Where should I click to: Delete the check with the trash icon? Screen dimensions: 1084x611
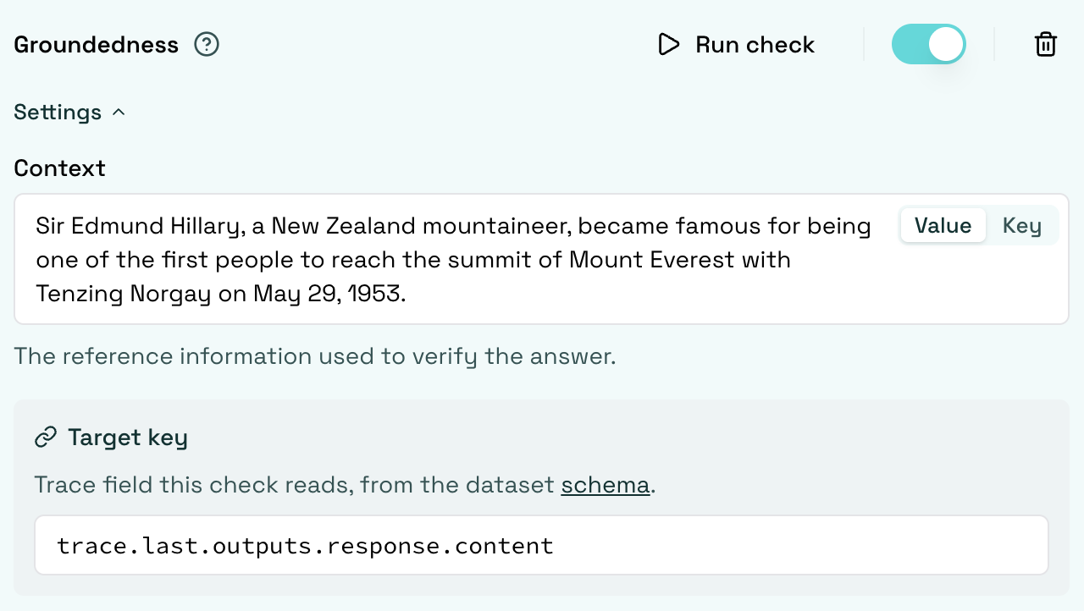click(1046, 44)
